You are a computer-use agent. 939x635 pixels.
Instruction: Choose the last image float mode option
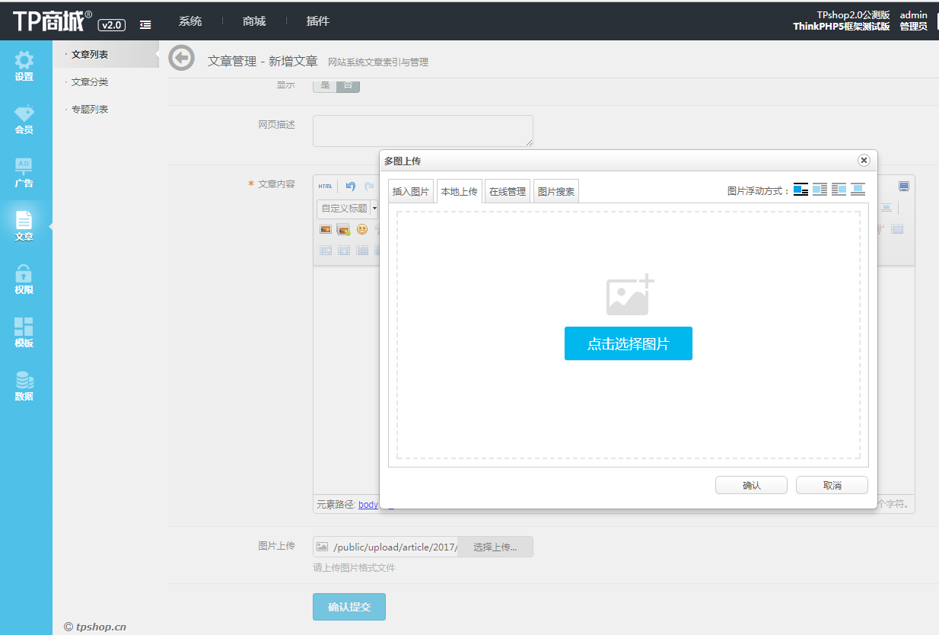(x=858, y=190)
